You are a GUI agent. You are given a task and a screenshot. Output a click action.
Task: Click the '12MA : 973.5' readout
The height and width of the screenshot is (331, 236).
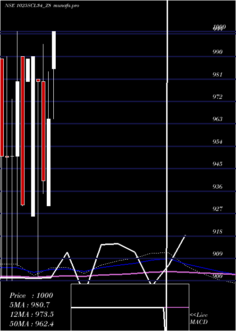tap(32, 314)
